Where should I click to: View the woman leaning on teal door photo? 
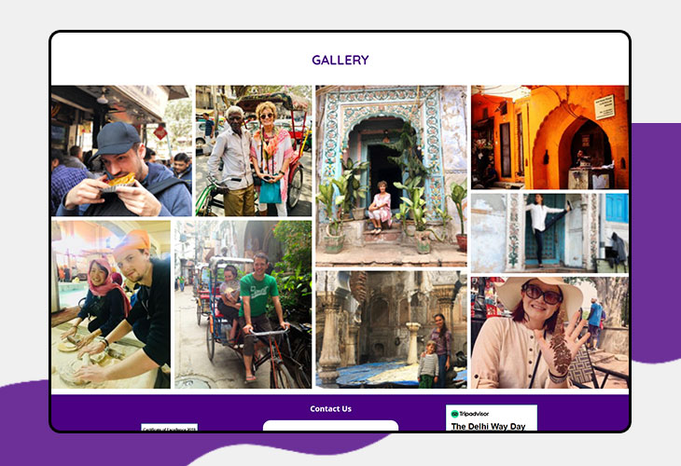tap(549, 232)
